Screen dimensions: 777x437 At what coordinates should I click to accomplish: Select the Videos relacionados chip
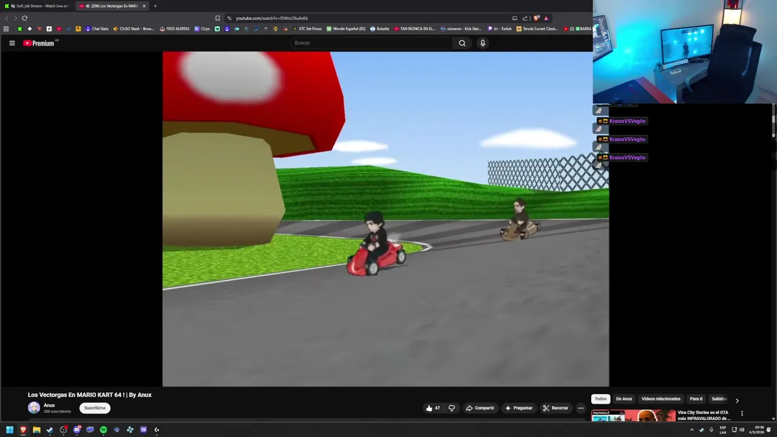coord(660,399)
